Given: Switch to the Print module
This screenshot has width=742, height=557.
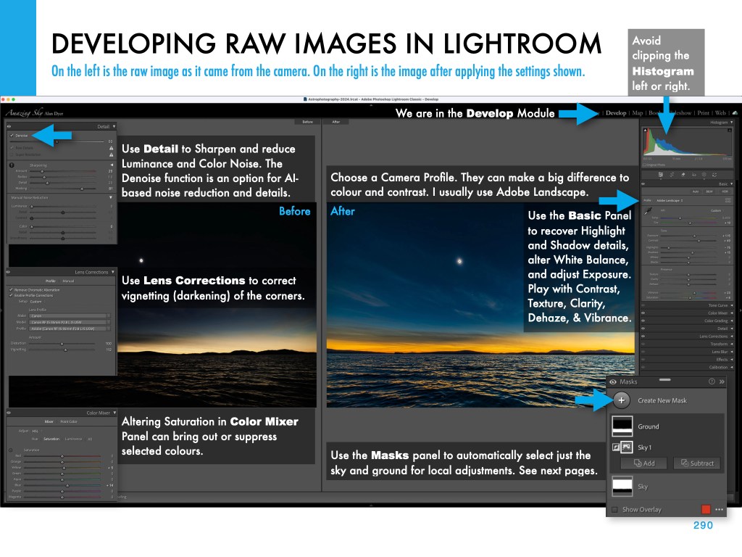Looking at the screenshot, I should [703, 113].
